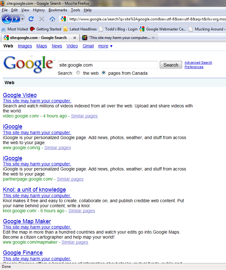Open the News link in the top navigation
226x270 pixels.
[57, 46]
